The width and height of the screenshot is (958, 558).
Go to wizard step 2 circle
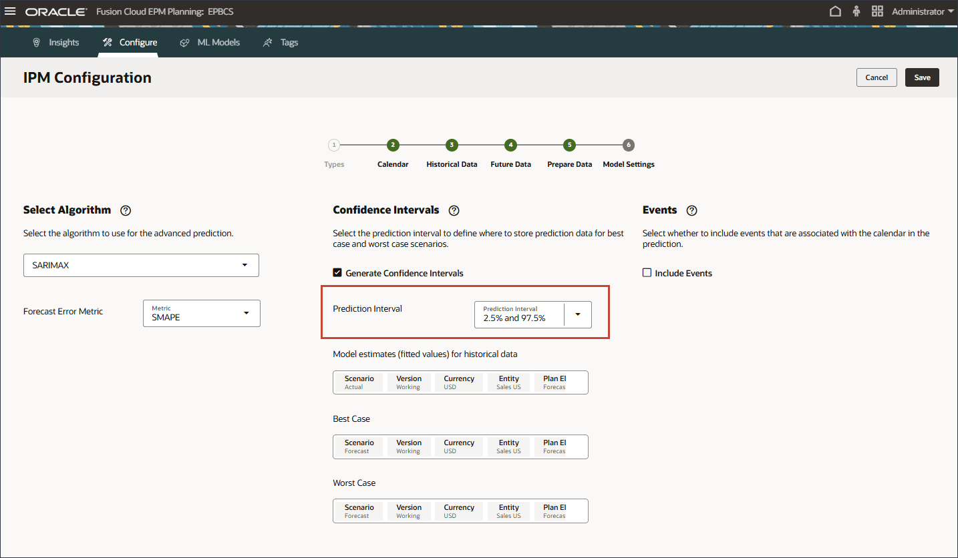point(393,145)
